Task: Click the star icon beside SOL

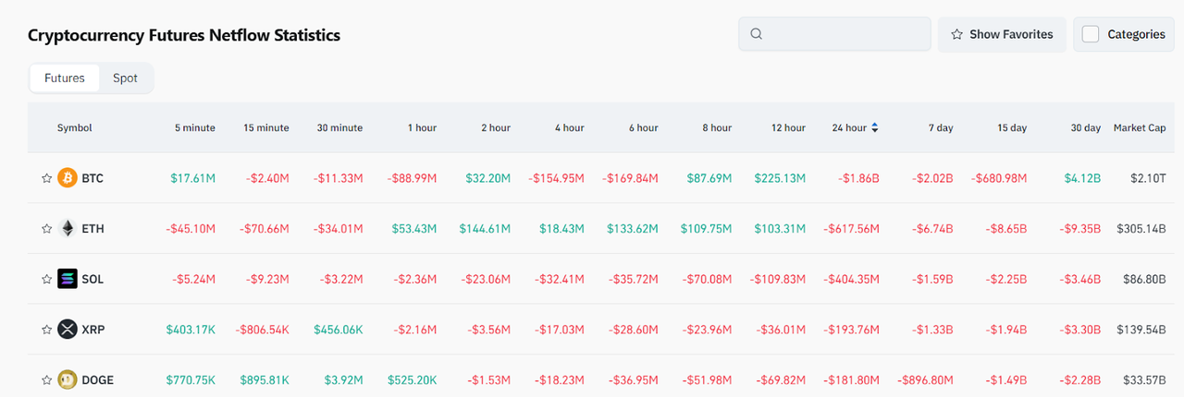Action: click(x=46, y=279)
